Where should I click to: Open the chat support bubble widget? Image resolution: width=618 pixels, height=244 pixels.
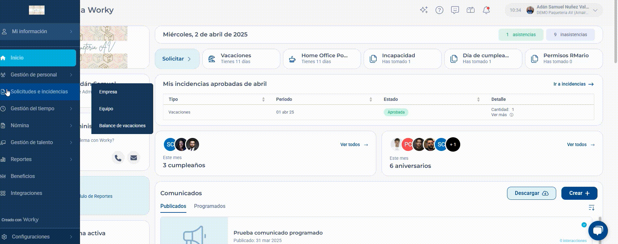(x=598, y=231)
